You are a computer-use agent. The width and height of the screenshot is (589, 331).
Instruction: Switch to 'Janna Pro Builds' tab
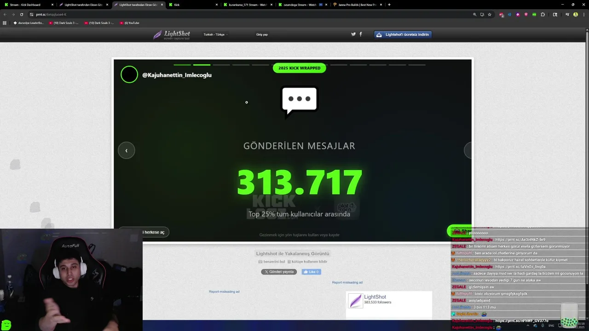coord(358,5)
